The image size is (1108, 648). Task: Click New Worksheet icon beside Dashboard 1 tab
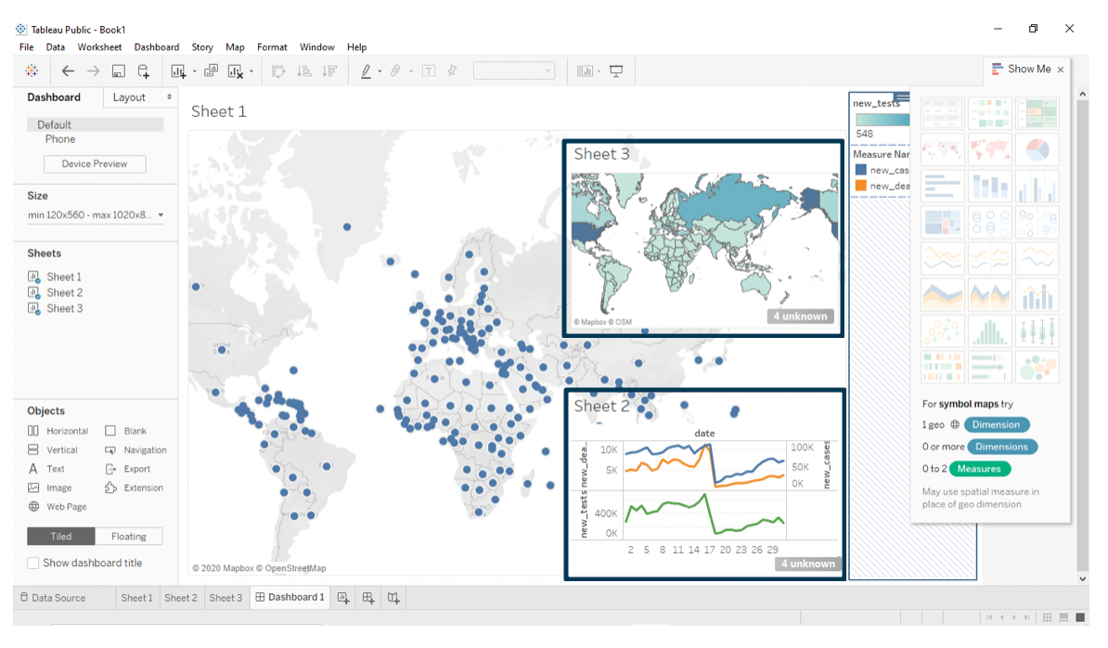tap(343, 598)
